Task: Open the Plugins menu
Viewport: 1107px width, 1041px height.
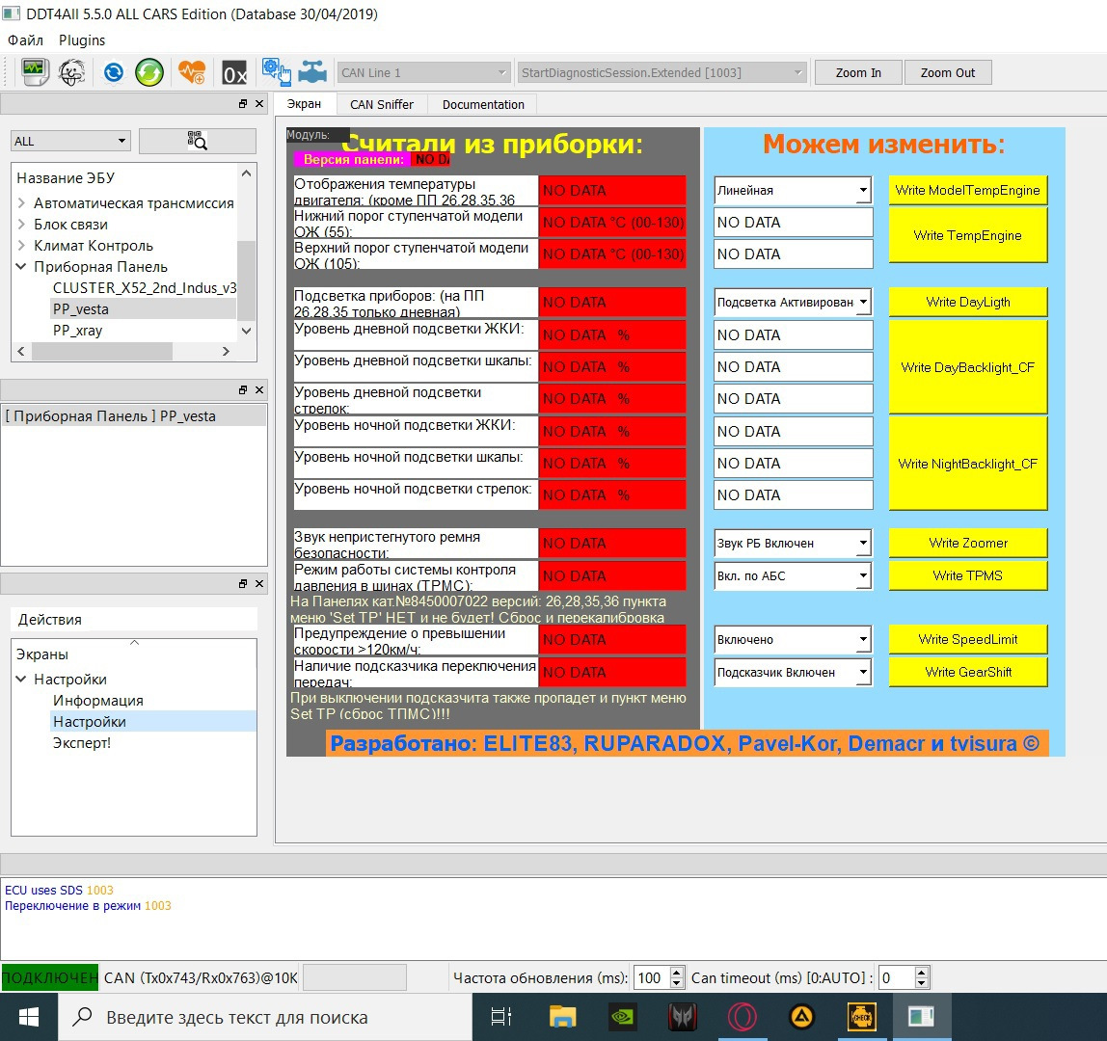Action: [82, 40]
